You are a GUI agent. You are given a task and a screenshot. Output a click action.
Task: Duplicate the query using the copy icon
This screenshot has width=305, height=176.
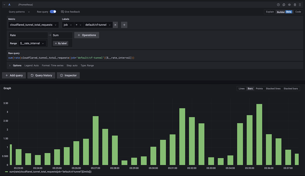point(284,5)
